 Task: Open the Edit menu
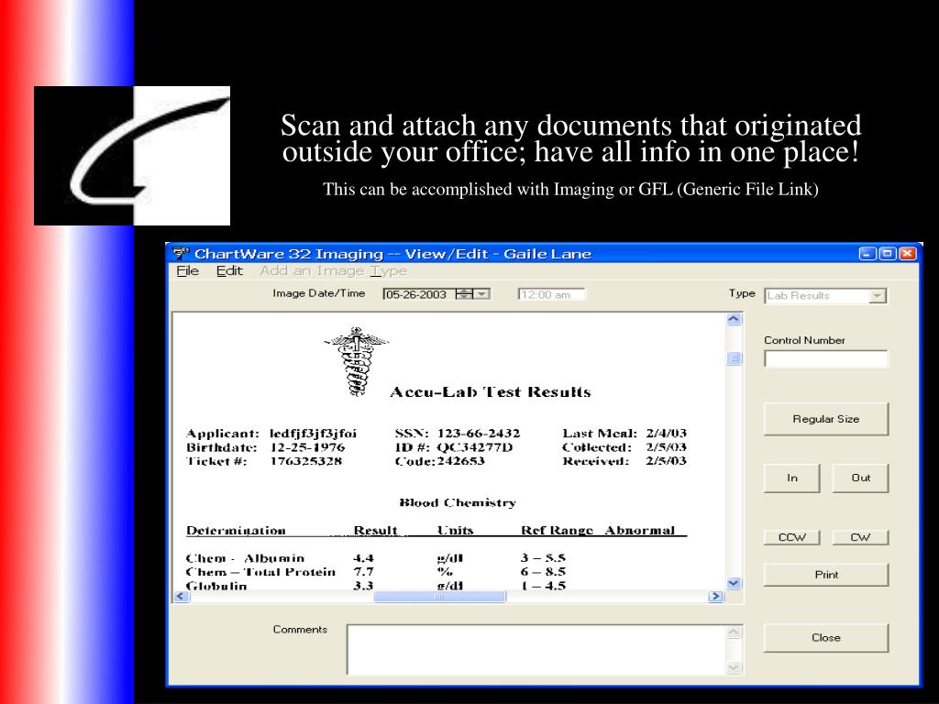(x=229, y=271)
